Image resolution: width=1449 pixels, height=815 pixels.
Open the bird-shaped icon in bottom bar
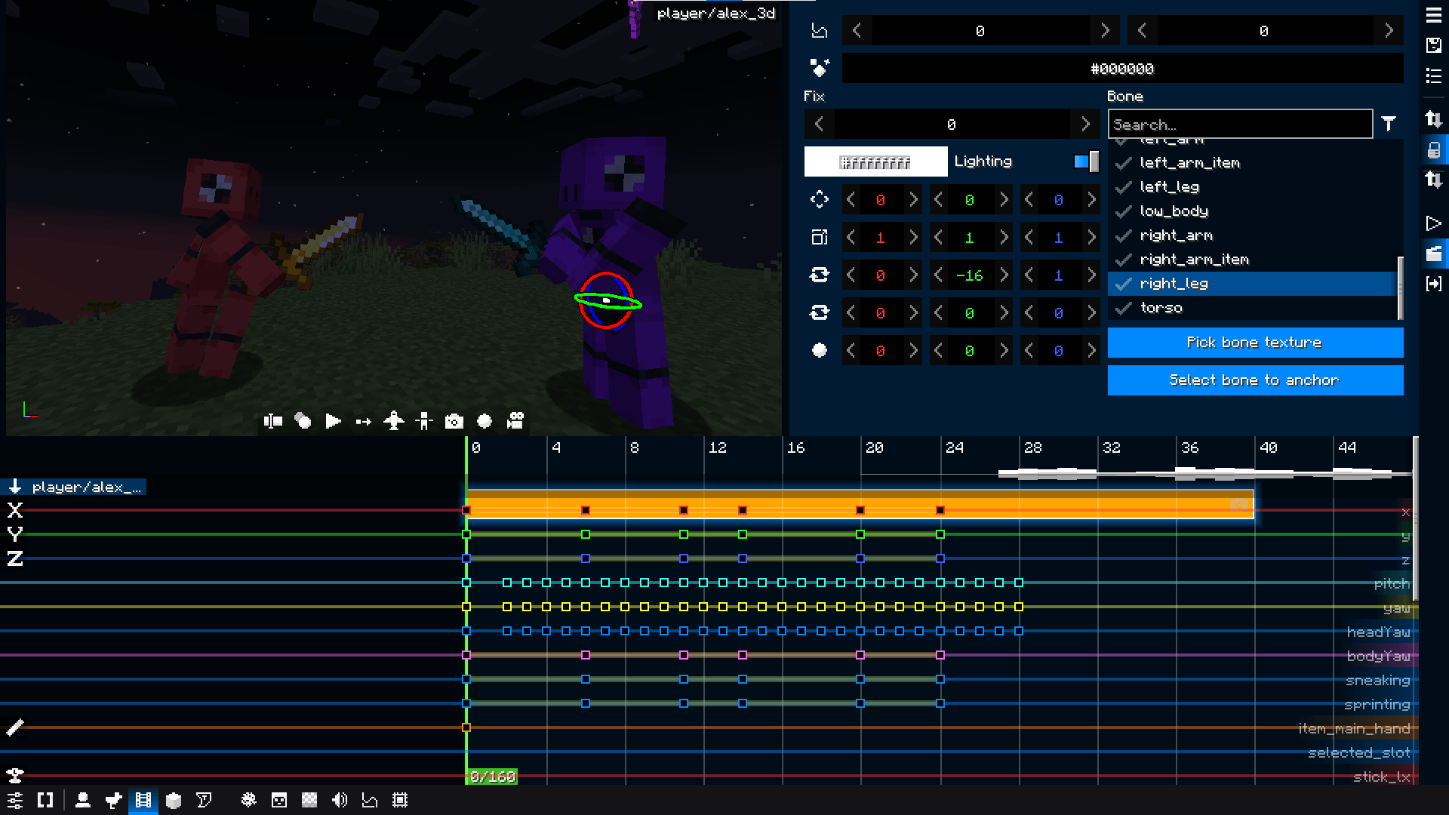point(113,800)
